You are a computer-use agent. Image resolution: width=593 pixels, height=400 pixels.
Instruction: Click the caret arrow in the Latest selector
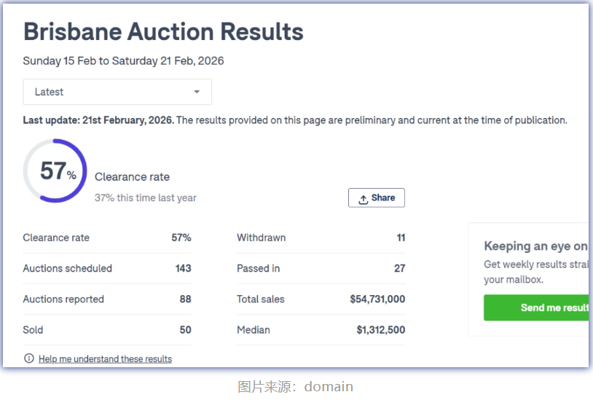(197, 92)
